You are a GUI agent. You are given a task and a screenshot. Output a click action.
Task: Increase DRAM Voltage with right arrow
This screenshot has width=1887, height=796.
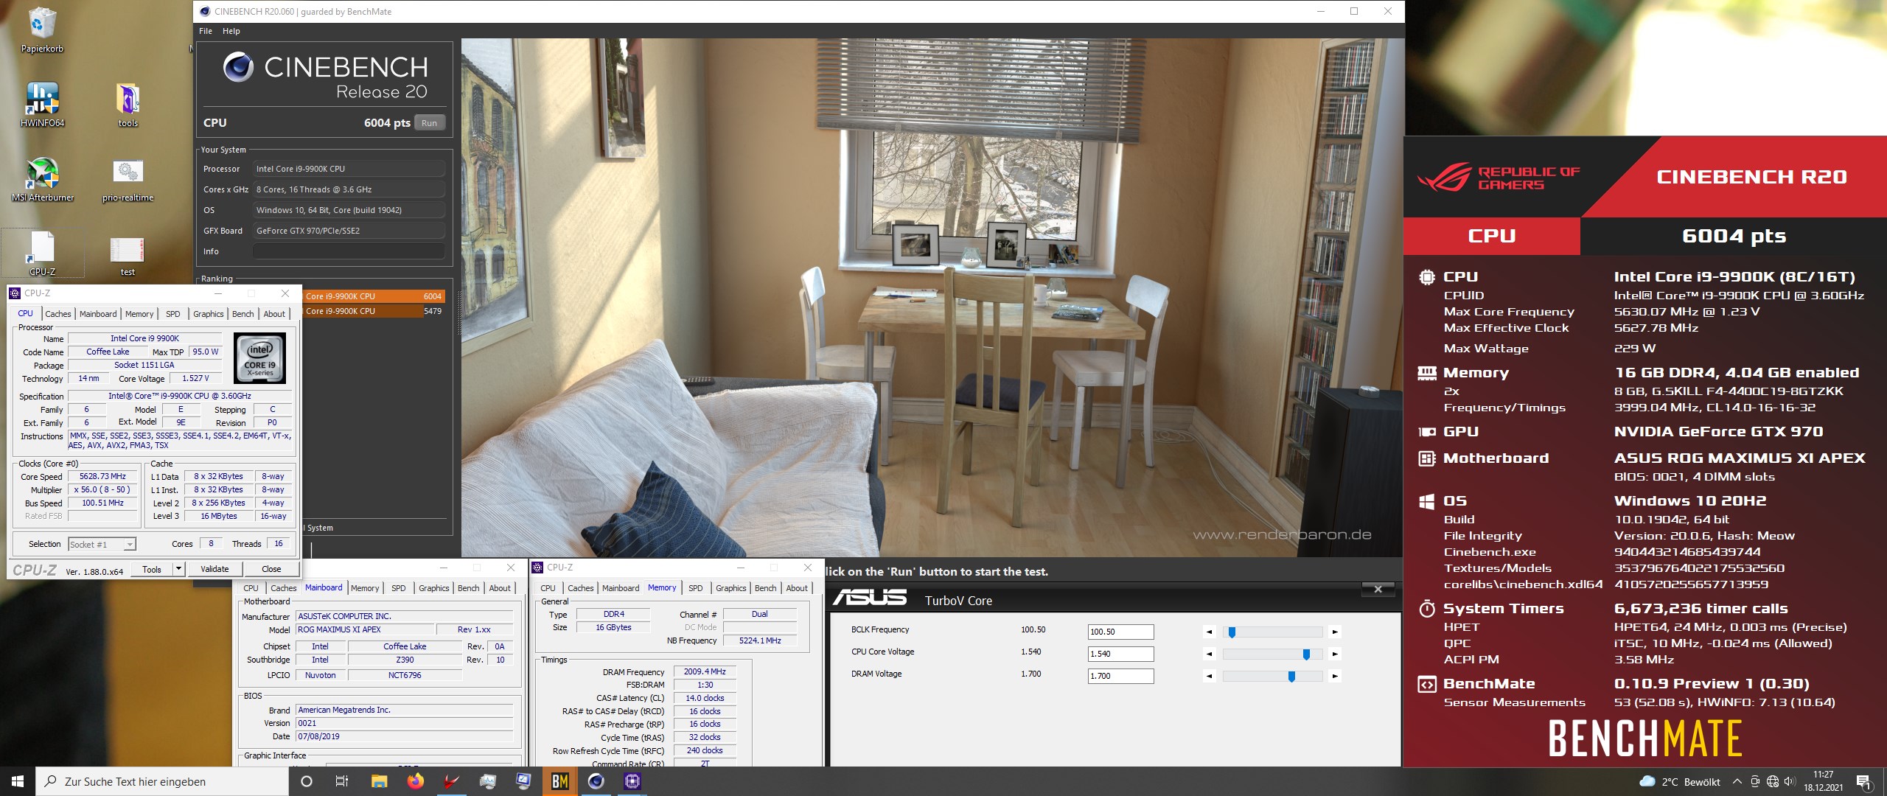coord(1335,676)
